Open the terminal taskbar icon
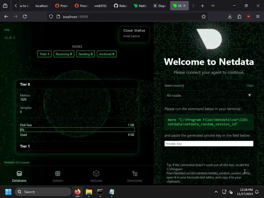This screenshot has height=198, width=264. point(100,192)
